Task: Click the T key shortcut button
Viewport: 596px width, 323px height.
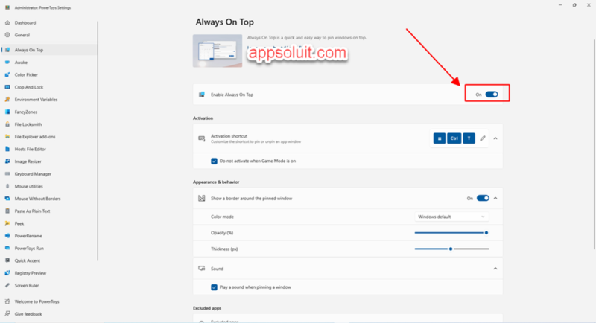Action: pyautogui.click(x=469, y=138)
